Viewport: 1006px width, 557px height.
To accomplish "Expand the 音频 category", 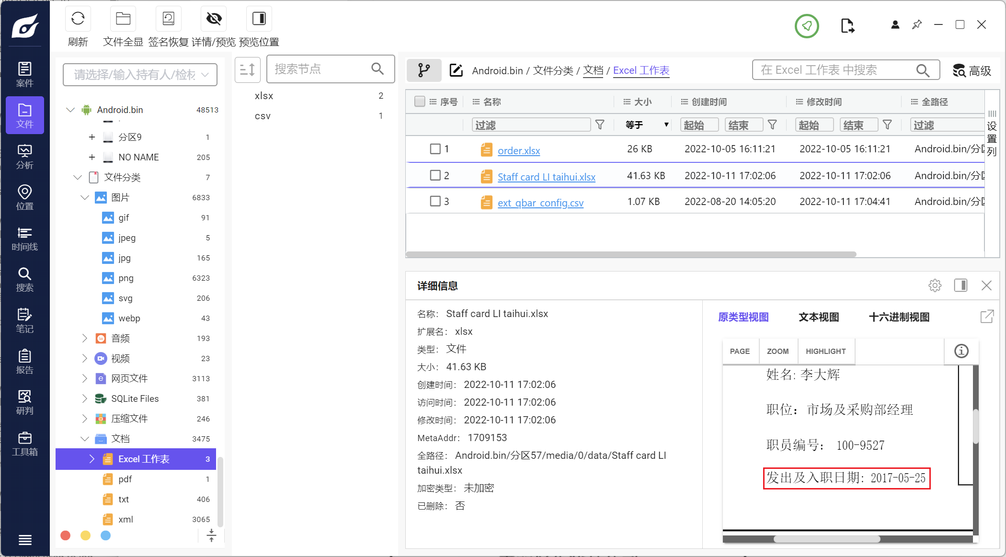I will (x=85, y=338).
